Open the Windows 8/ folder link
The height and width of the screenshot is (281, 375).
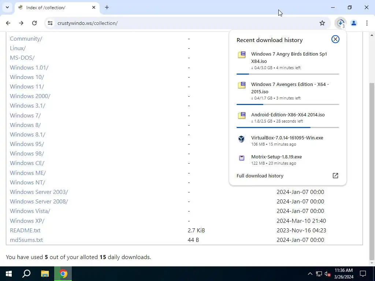[25, 125]
